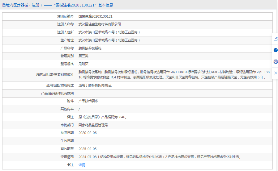Select registration number 国械注准20203130121 cell
278x171 pixels.
(x=95, y=16)
